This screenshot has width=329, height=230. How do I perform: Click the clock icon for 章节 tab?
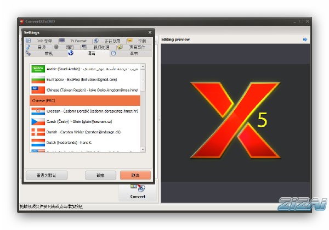(114, 53)
